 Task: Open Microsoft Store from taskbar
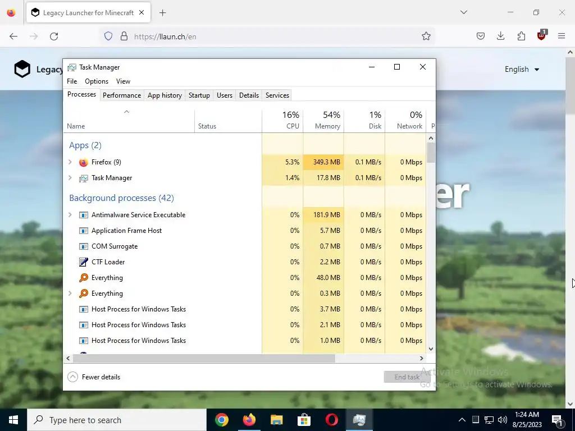coord(304,420)
